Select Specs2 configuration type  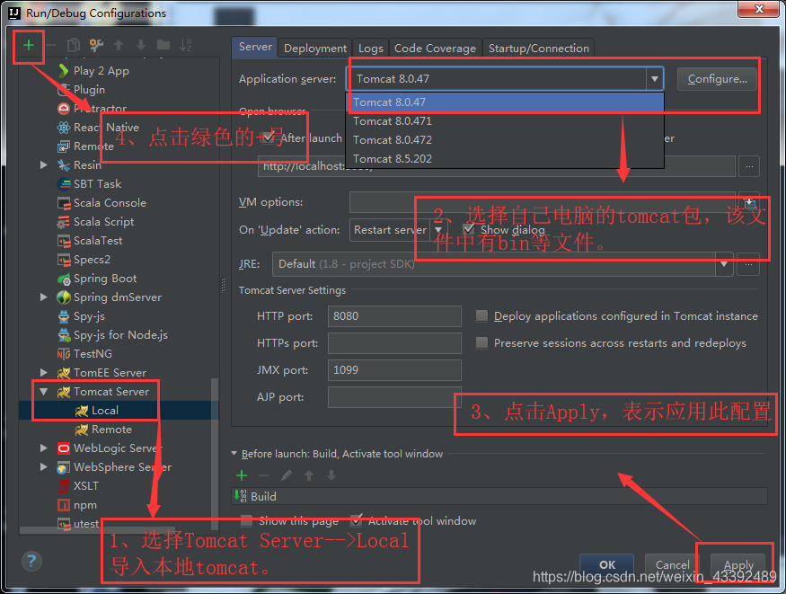pos(92,260)
